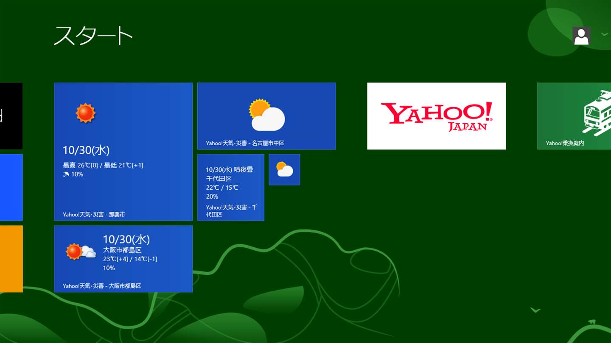The height and width of the screenshot is (343, 611).
Task: Click the スタート heading text
Action: pyautogui.click(x=93, y=36)
